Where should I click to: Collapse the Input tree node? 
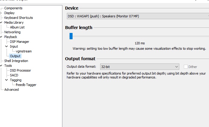pos(7,46)
